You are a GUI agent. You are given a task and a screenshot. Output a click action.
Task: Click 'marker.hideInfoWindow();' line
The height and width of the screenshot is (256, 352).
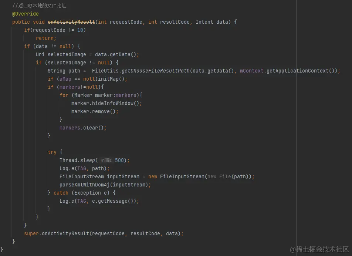click(x=106, y=103)
